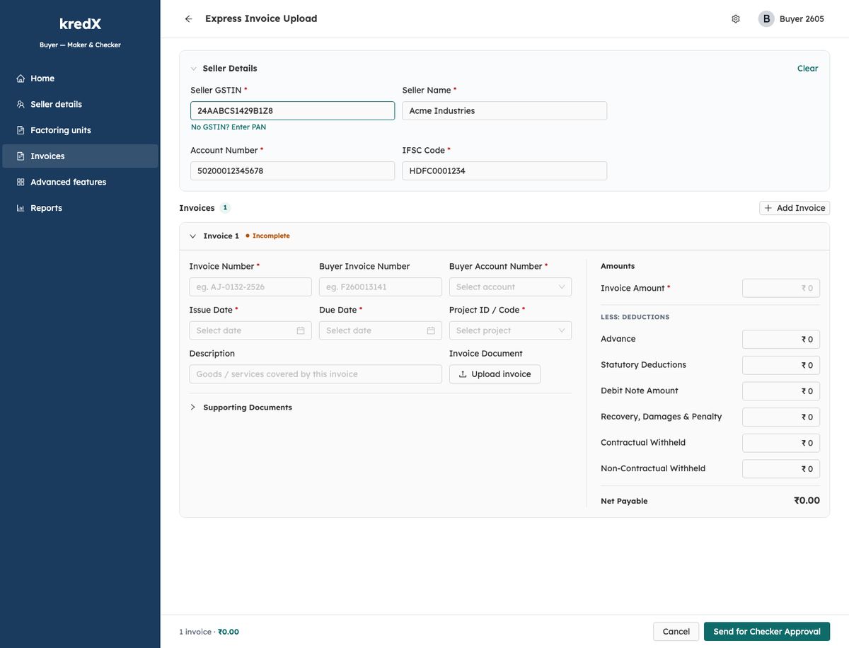This screenshot has height=648, width=849.
Task: Click the calendar icon in Due Date
Action: coord(431,330)
